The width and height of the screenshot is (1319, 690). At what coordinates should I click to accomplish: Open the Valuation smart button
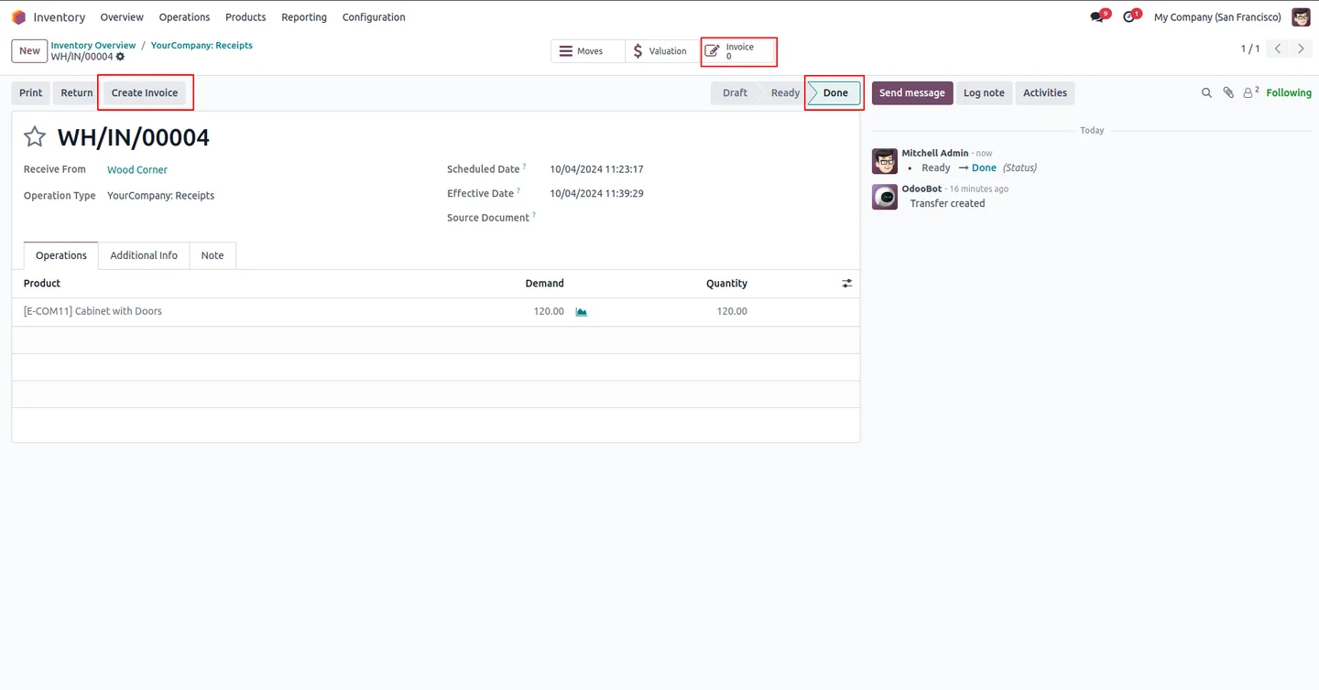coord(662,51)
